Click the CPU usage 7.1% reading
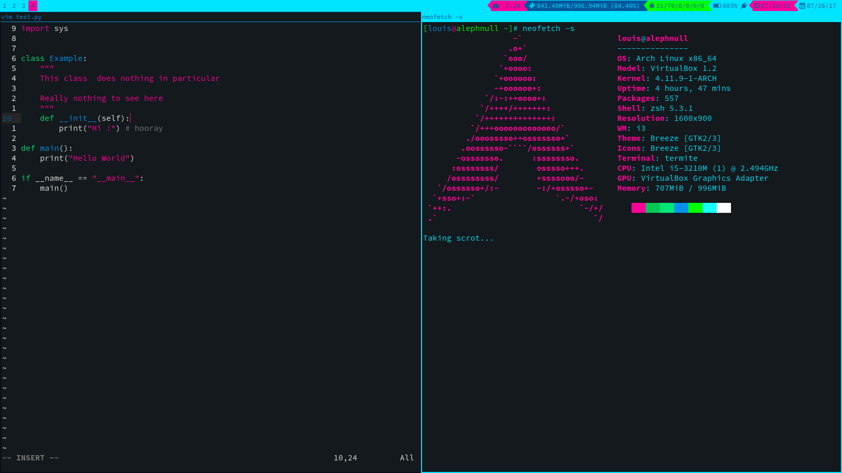 click(513, 6)
